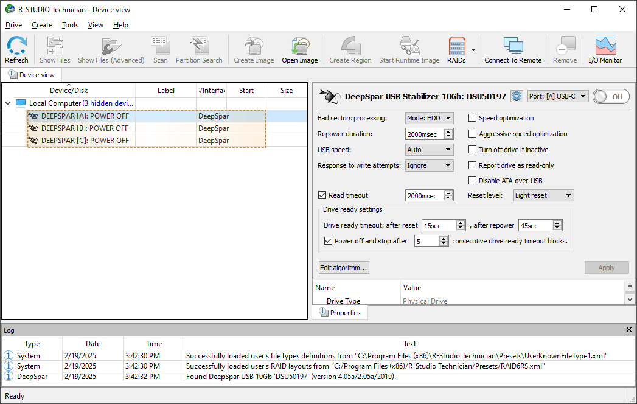Check Disable ATA-over-USB

coord(473,181)
